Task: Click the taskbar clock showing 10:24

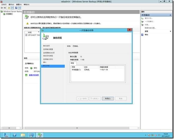Action: pyautogui.click(x=166, y=135)
